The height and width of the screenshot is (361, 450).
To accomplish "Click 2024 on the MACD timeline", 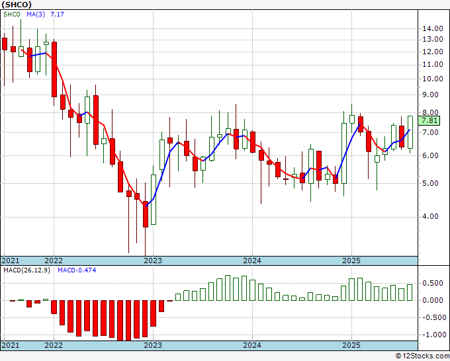I will pos(252,345).
